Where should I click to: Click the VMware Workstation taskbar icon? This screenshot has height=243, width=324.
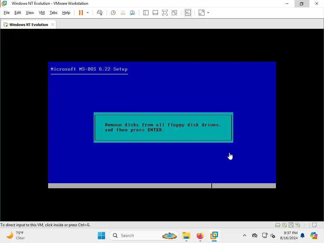(214, 235)
